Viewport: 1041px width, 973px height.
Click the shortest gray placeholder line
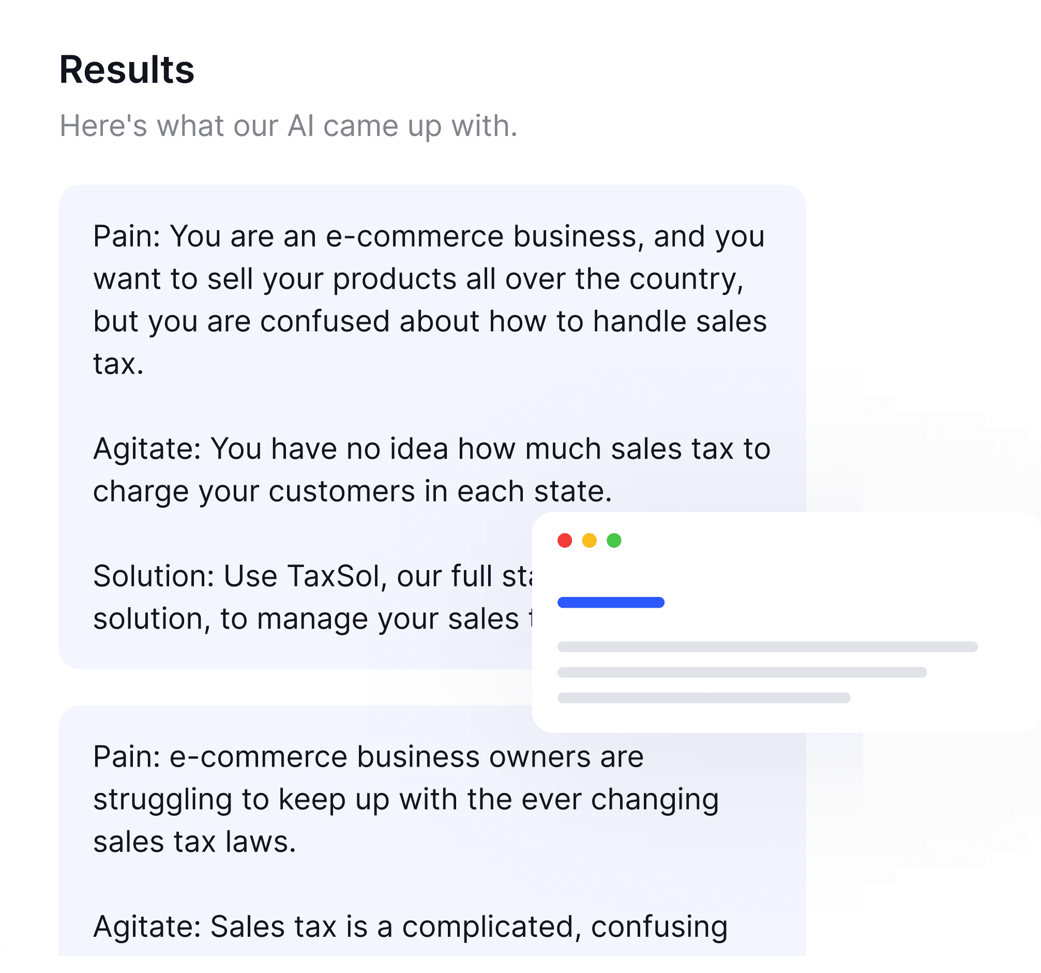(x=704, y=697)
